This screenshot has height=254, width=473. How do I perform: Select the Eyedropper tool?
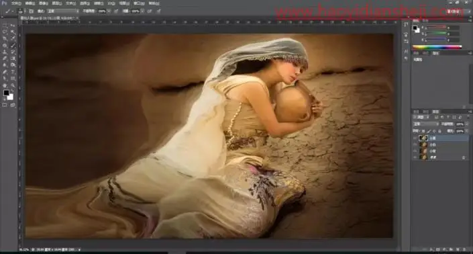click(13, 39)
